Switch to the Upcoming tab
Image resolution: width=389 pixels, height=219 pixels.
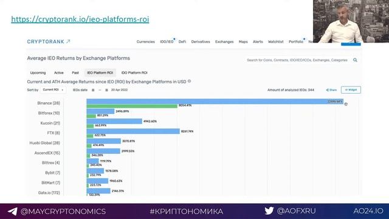tap(38, 73)
